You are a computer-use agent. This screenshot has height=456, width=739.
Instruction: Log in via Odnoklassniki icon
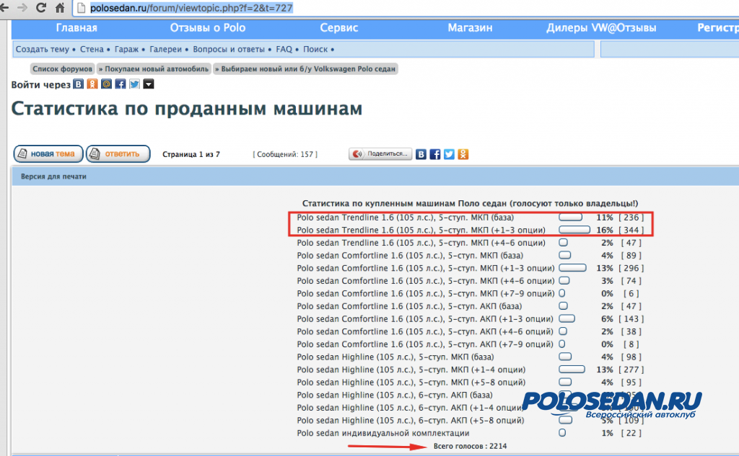pos(92,84)
